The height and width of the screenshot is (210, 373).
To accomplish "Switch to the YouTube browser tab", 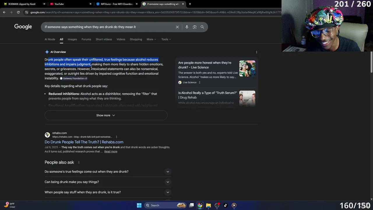I will click(70, 4).
